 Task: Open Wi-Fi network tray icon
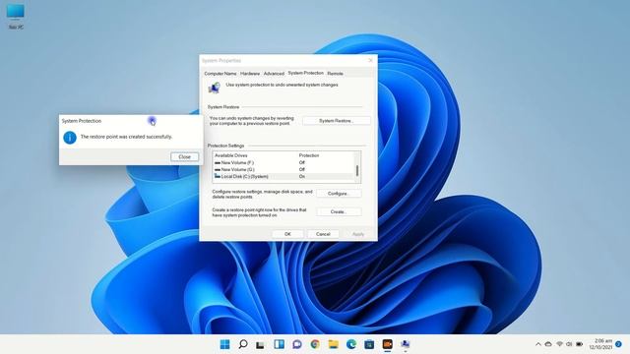559,344
